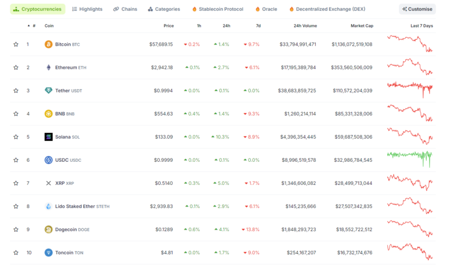Click the Toncoin logo icon
This screenshot has width=457, height=265.
tap(48, 253)
